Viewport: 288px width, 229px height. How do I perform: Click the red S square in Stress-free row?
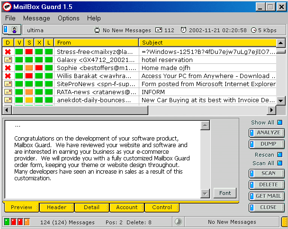[29, 52]
